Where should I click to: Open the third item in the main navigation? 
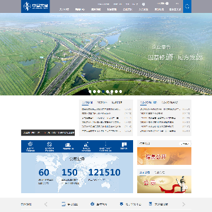(x=96, y=9)
